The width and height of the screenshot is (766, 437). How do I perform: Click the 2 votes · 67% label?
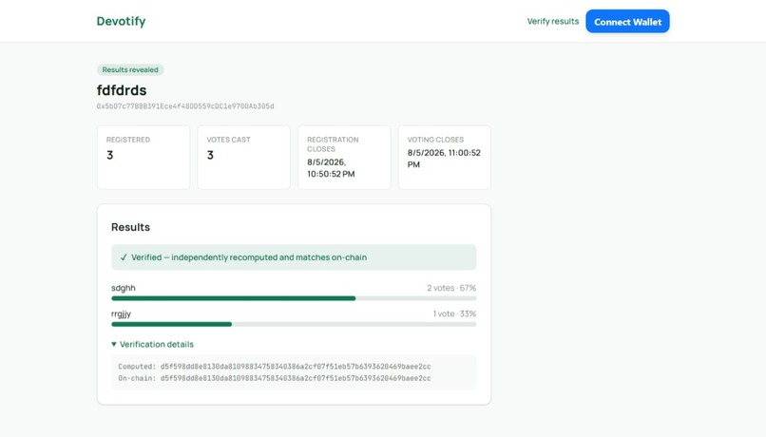click(x=451, y=288)
